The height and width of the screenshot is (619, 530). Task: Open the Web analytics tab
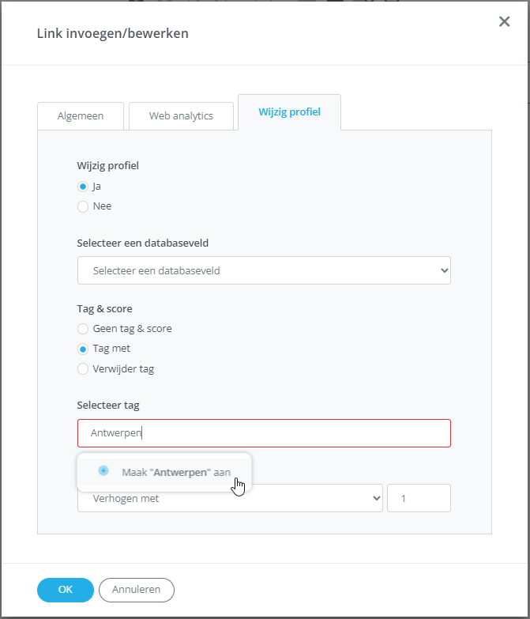(181, 115)
